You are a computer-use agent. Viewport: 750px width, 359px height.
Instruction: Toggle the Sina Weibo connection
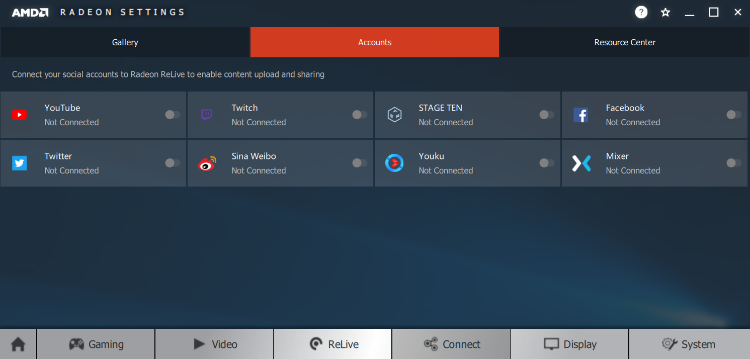click(x=360, y=163)
